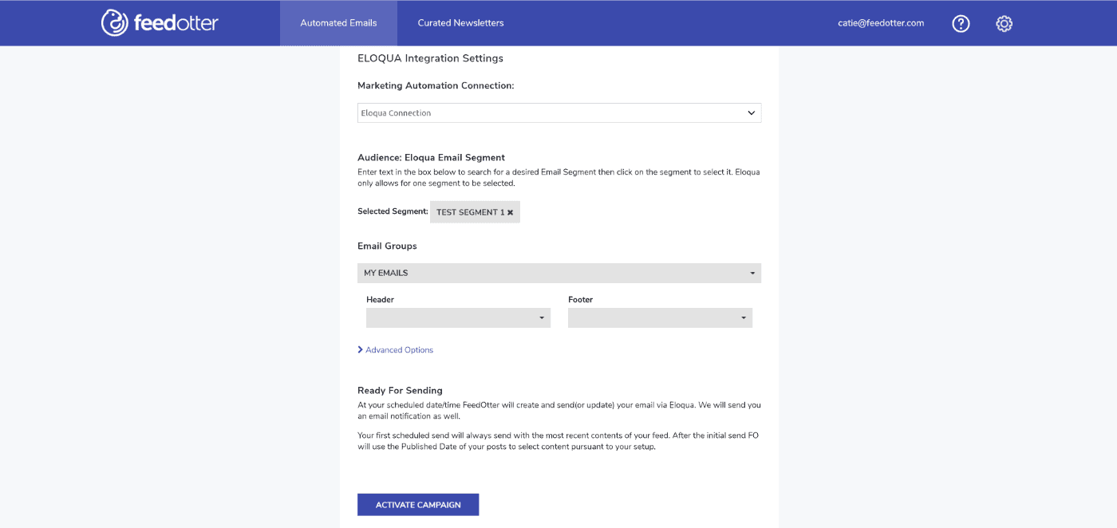Open the catie@feedotter.com account menu
The image size is (1117, 528).
[x=881, y=23]
